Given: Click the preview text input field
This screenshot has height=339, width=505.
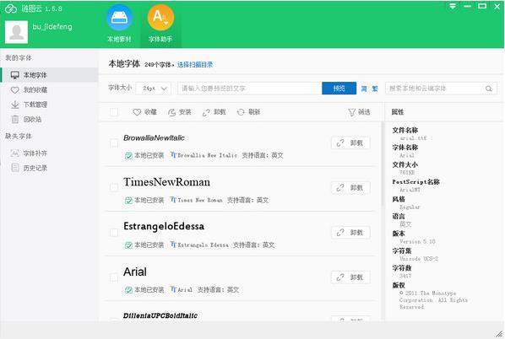Looking at the screenshot, I should [250, 89].
